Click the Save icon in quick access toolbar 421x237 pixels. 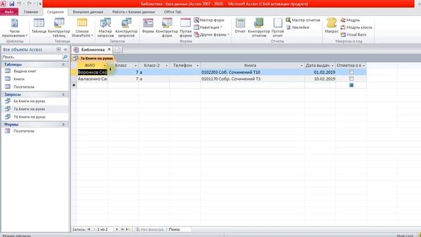(x=12, y=4)
